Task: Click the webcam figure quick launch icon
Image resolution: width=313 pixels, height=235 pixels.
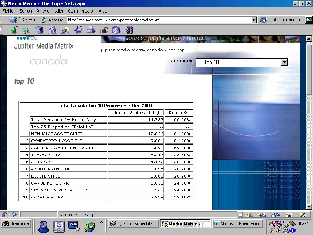Action: point(43,226)
